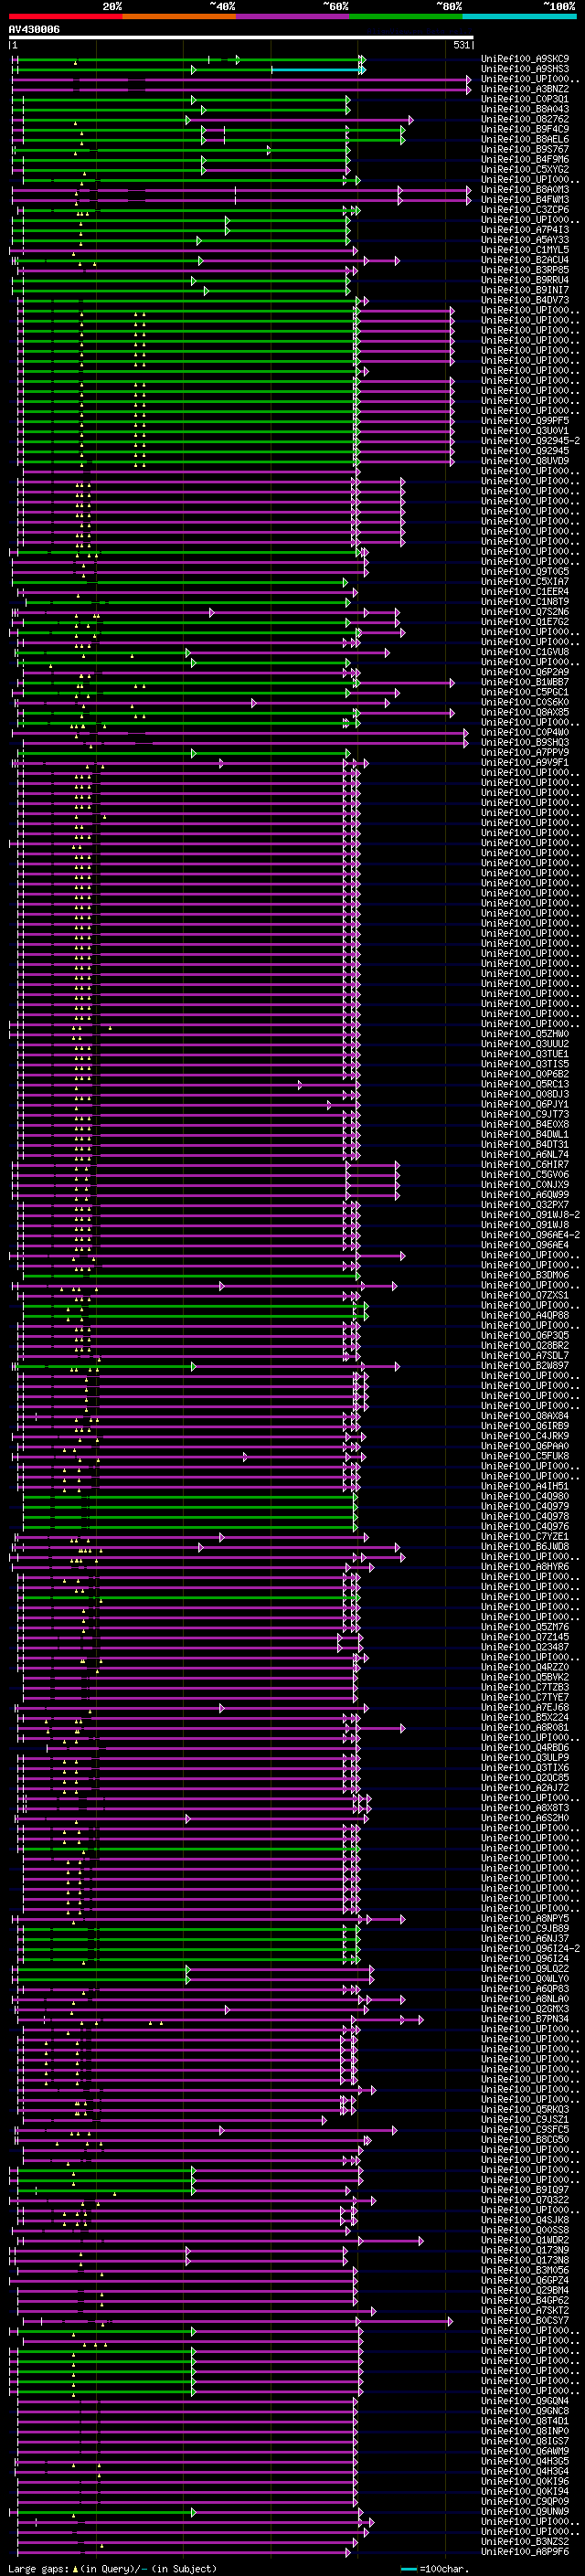The height and width of the screenshot is (2576, 585).
Task: Click the white query length ruler bar
Action: 241,38
